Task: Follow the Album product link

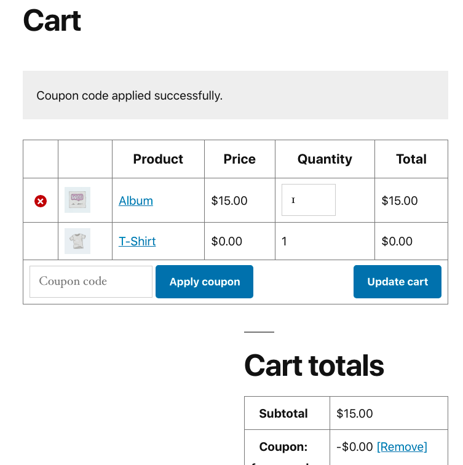Action: click(136, 201)
